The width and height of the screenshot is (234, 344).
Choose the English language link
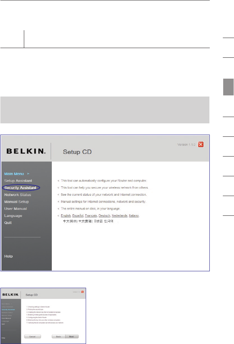[66, 215]
